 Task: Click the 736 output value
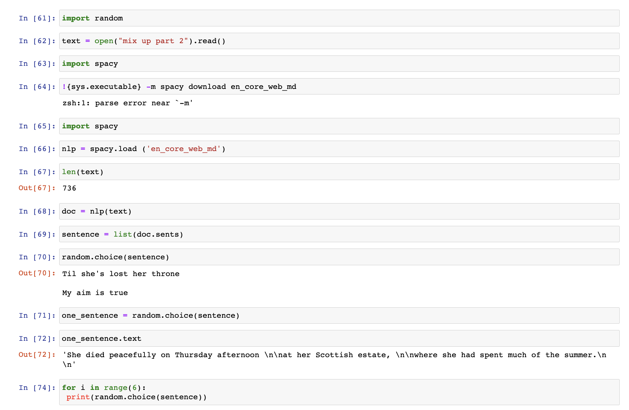69,188
